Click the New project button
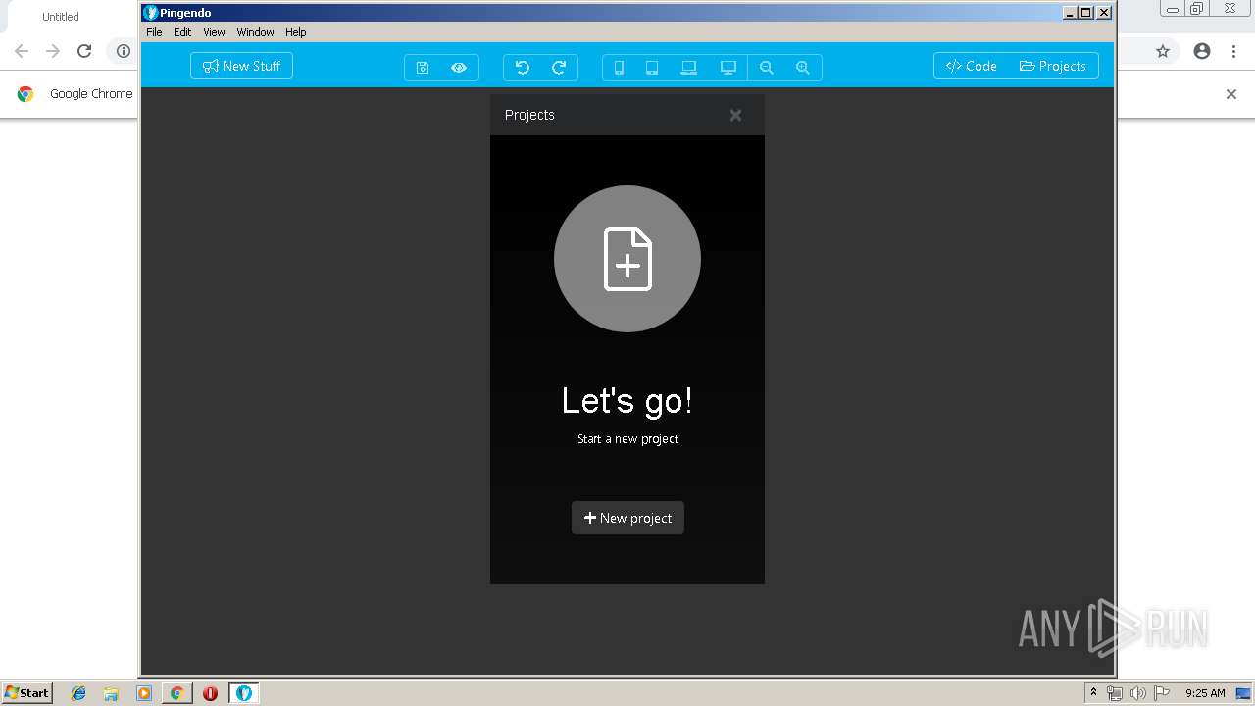The height and width of the screenshot is (706, 1255). (627, 518)
